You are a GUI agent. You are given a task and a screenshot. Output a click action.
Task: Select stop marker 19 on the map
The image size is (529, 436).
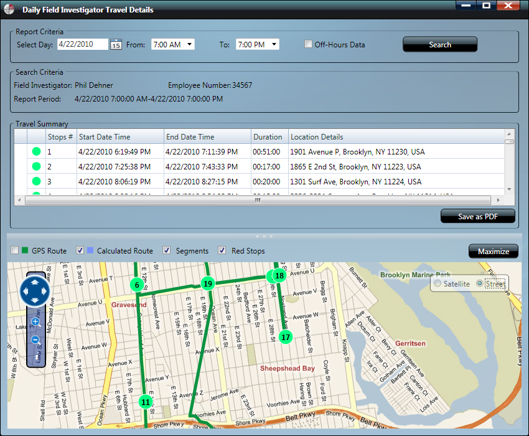click(x=208, y=283)
